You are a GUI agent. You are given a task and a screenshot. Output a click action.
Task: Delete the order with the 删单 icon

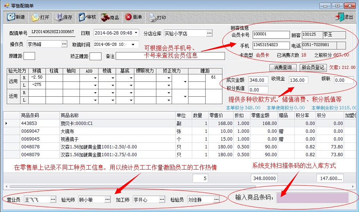[x=133, y=17]
